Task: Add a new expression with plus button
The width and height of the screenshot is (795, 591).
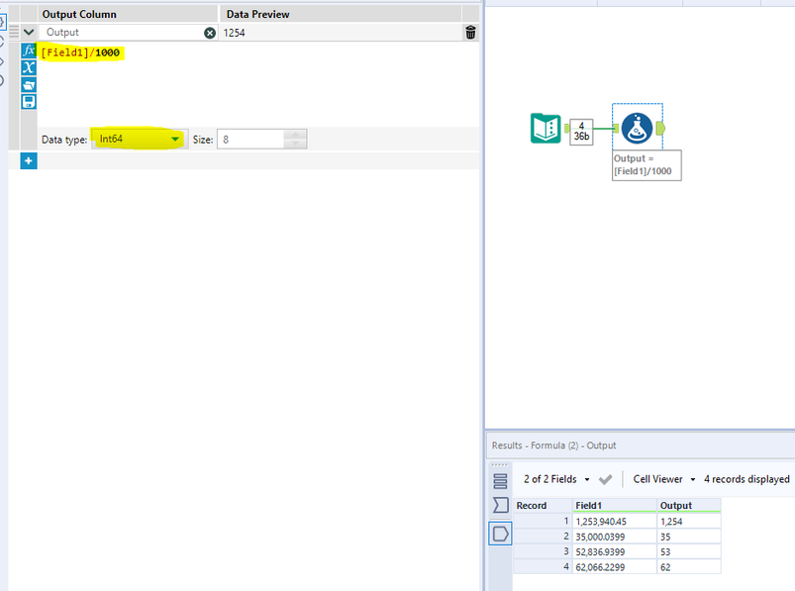Action: [29, 161]
